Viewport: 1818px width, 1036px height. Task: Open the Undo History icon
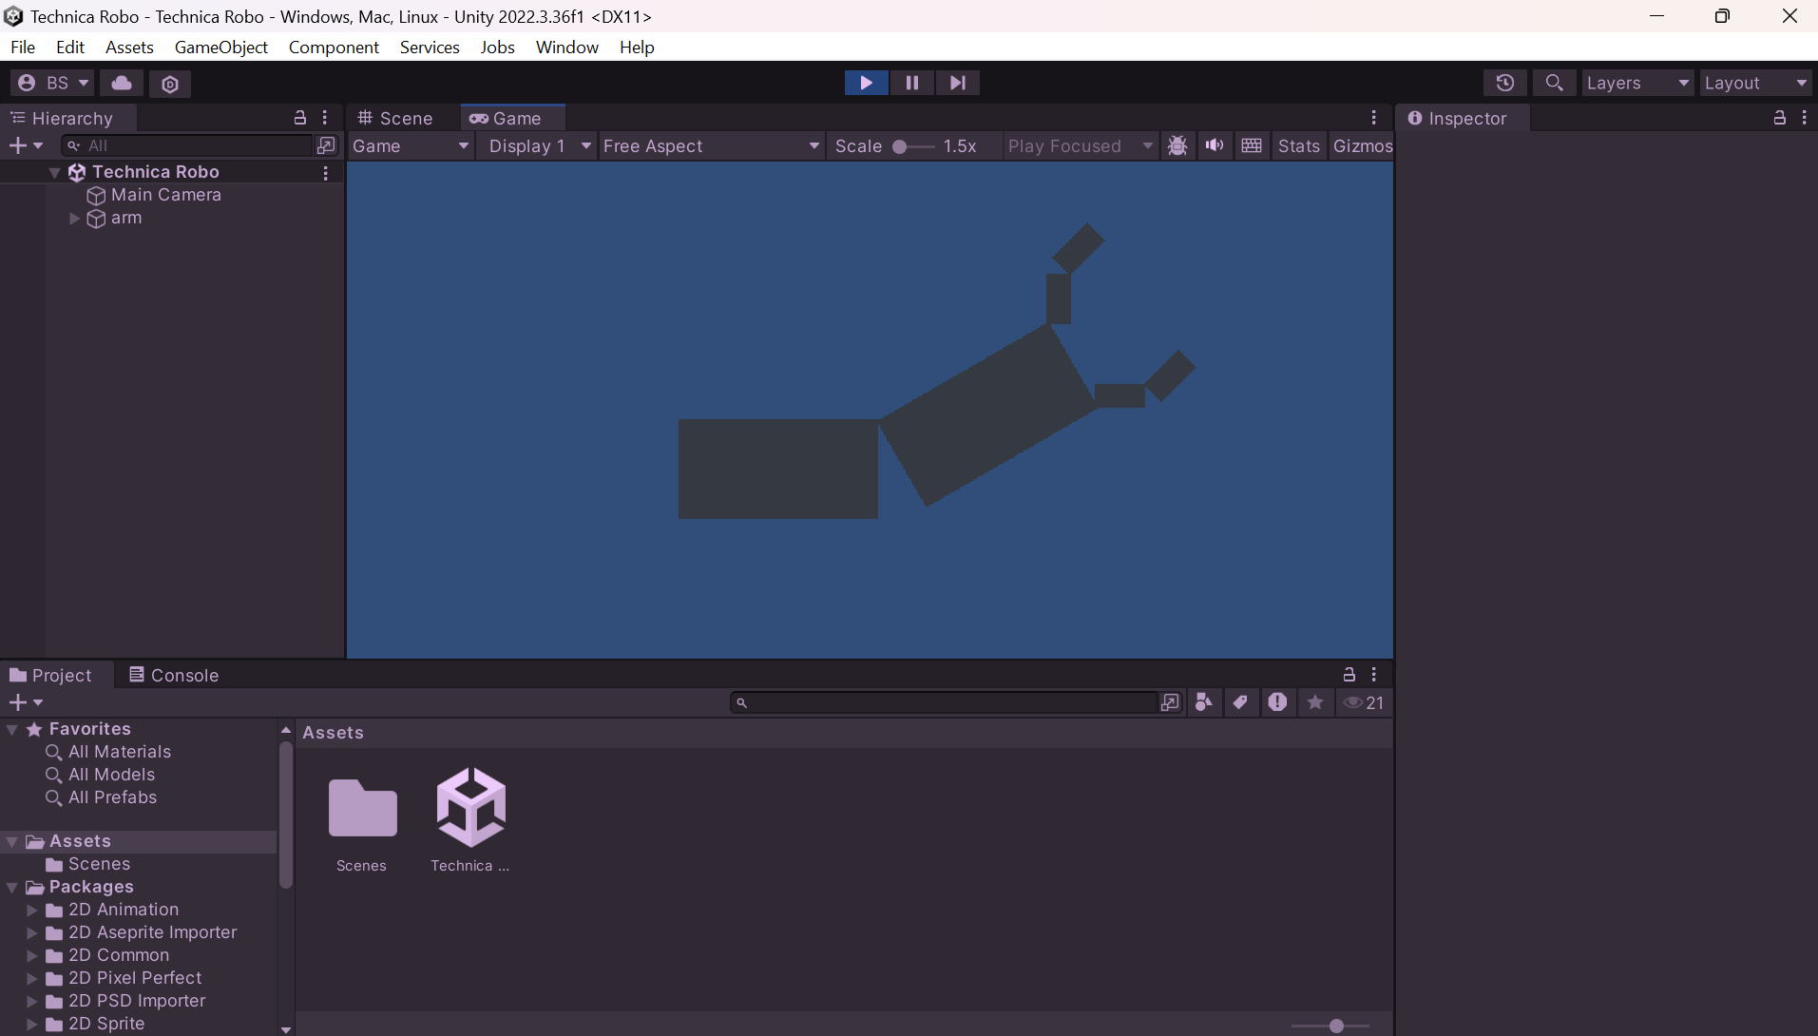coord(1504,83)
